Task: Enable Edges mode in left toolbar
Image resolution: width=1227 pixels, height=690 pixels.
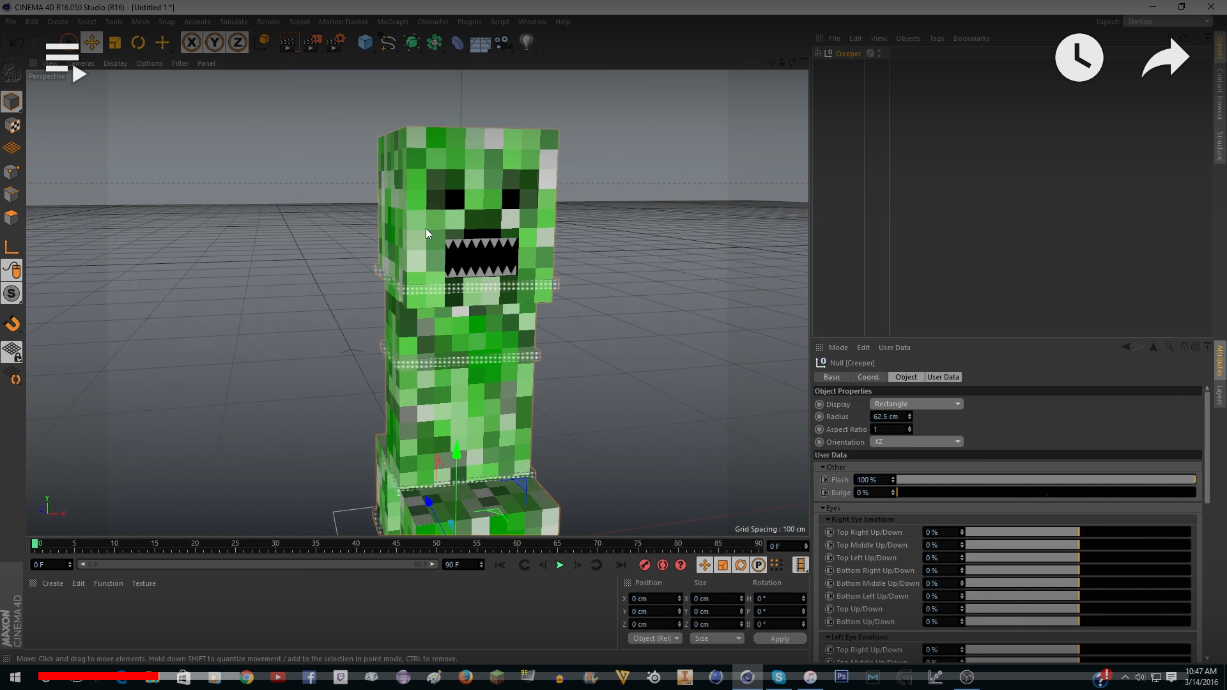Action: click(x=12, y=194)
